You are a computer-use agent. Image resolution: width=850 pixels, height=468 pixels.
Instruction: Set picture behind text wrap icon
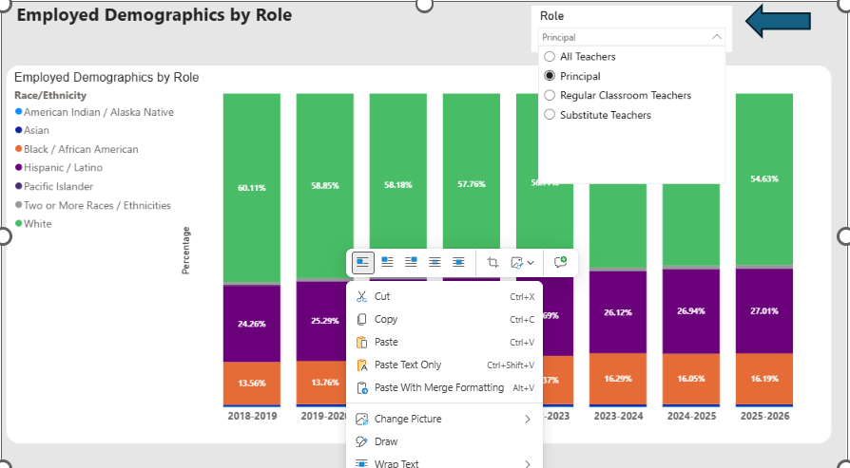tap(435, 262)
